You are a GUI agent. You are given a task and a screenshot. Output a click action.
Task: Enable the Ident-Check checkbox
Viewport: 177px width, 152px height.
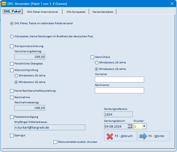point(92,57)
